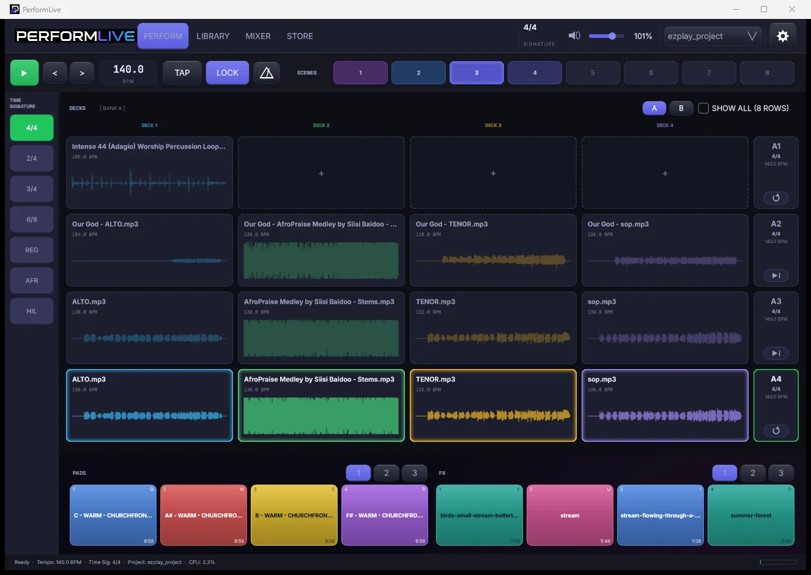Image resolution: width=811 pixels, height=575 pixels.
Task: Click the next arrow beside the BPM display
Action: (x=82, y=73)
